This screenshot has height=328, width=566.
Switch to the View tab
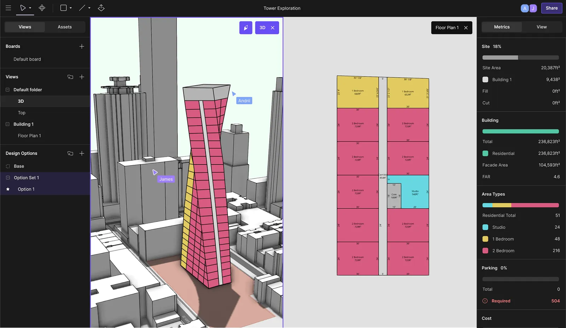[542, 27]
